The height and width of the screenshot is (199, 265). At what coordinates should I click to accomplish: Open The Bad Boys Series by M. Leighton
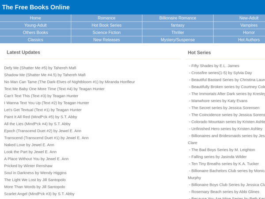(x=223, y=150)
